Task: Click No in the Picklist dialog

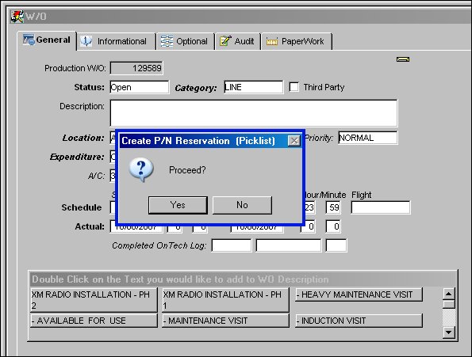Action: [242, 205]
